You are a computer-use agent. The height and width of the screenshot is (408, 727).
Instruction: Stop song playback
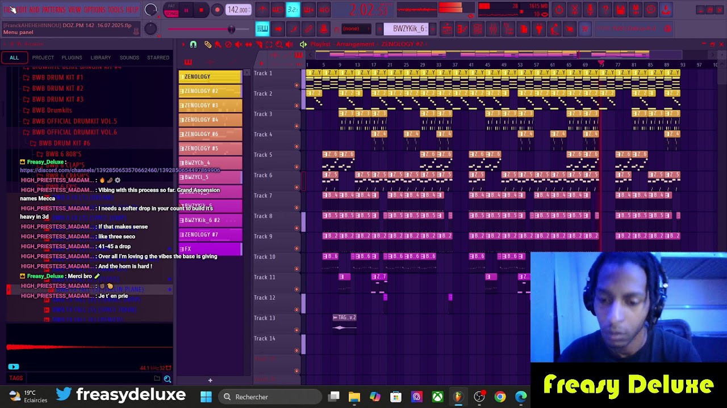pos(201,10)
